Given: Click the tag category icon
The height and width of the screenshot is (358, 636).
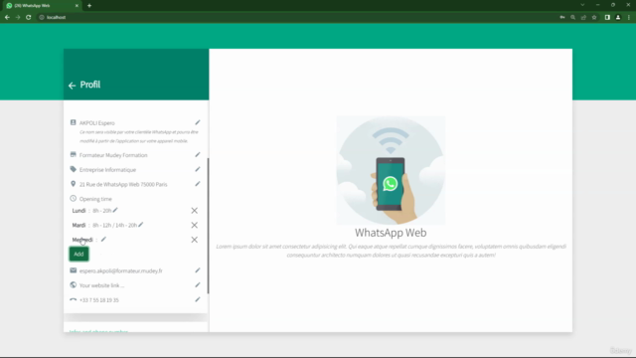Looking at the screenshot, I should click(x=73, y=169).
